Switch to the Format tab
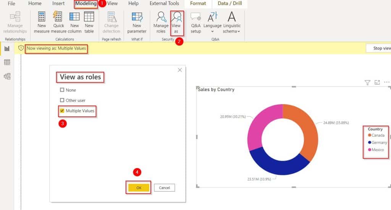The height and width of the screenshot is (210, 391). point(198,3)
